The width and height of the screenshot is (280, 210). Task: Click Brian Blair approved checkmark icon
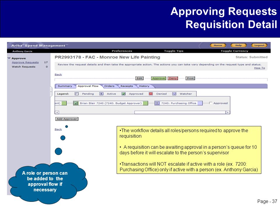click(76, 103)
